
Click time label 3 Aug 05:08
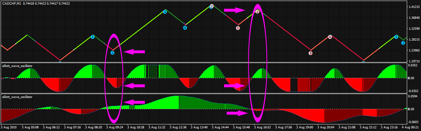30,127
